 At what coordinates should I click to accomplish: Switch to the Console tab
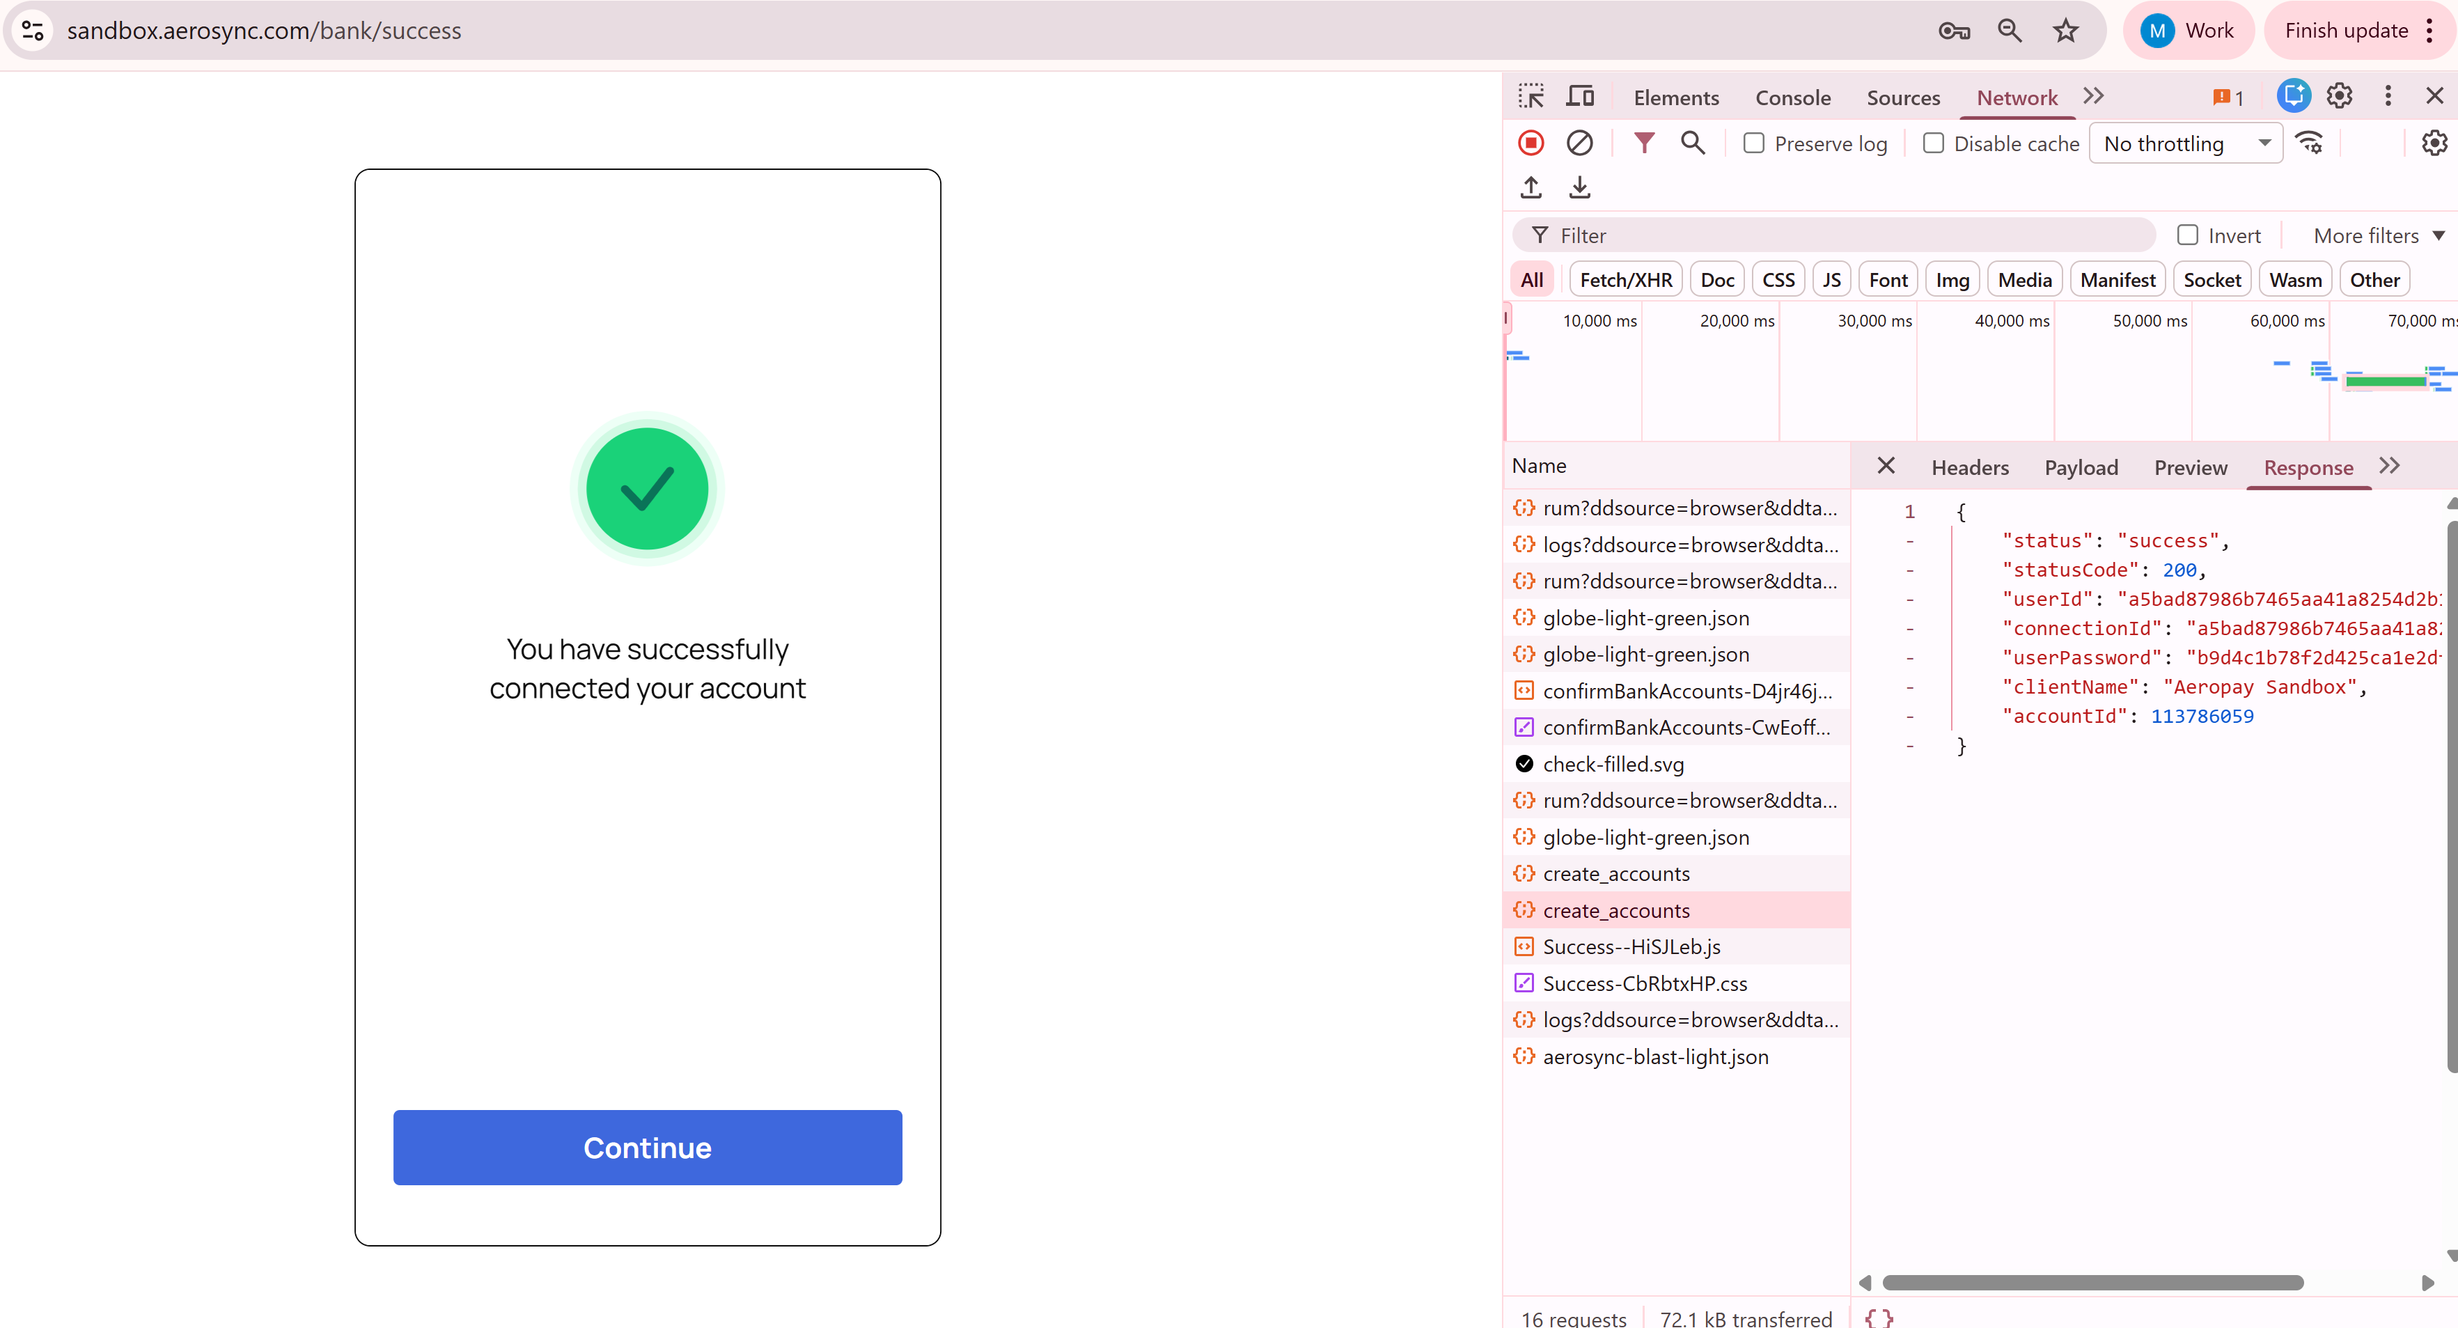1792,97
